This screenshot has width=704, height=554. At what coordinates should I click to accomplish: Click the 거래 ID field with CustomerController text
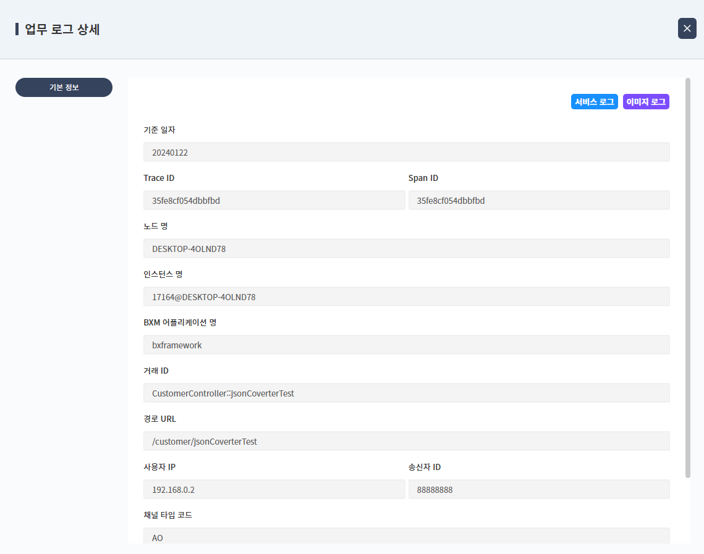click(x=407, y=393)
